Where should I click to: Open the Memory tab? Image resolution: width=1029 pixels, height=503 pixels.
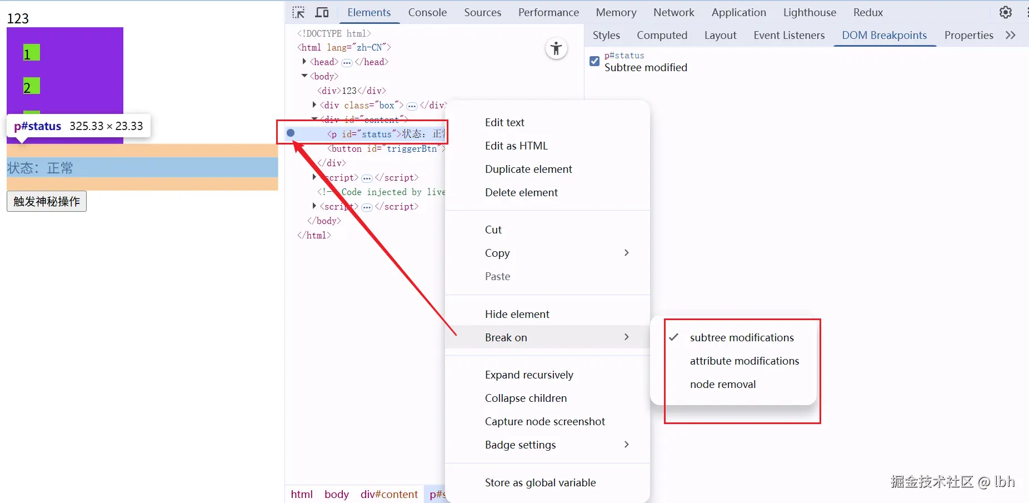tap(616, 12)
